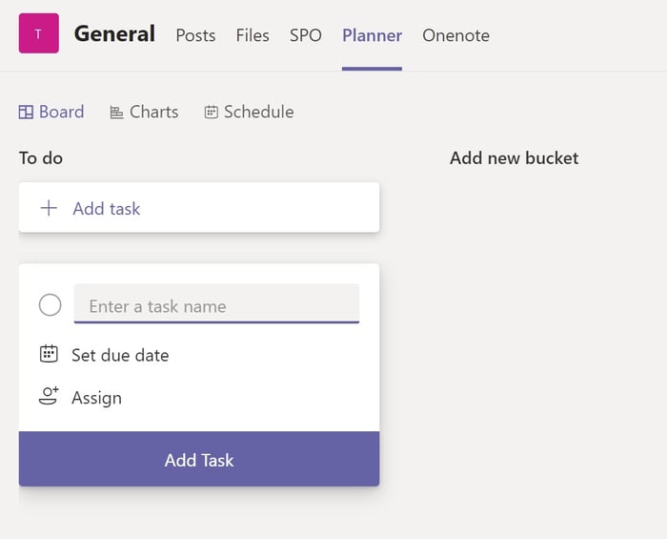Click Set due date label

pyautogui.click(x=120, y=355)
